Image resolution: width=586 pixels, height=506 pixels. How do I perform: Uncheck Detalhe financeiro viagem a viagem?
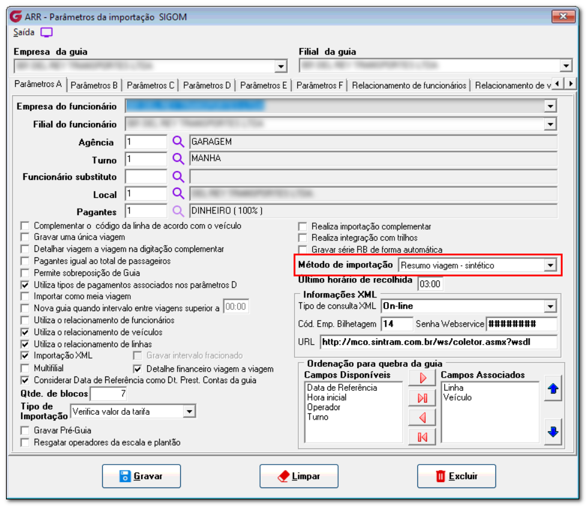pyautogui.click(x=137, y=369)
